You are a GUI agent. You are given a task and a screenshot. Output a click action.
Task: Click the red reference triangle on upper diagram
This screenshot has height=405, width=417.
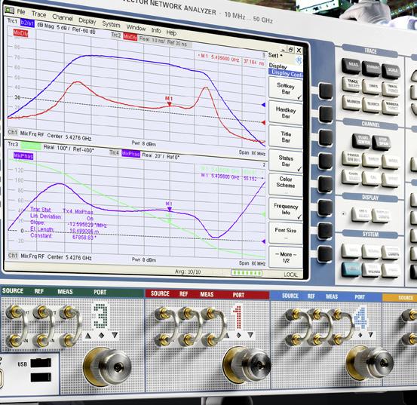(263, 123)
